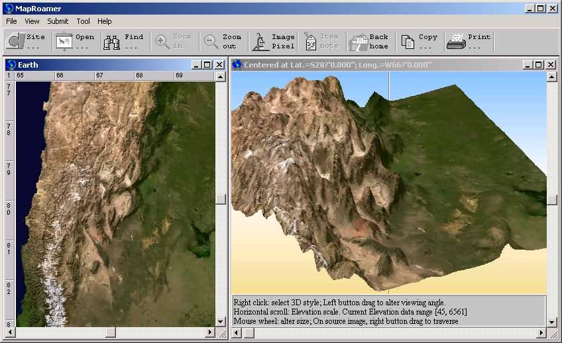Viewport: 562px width, 343px height.
Task: Open the Submit menu
Action: (58, 21)
